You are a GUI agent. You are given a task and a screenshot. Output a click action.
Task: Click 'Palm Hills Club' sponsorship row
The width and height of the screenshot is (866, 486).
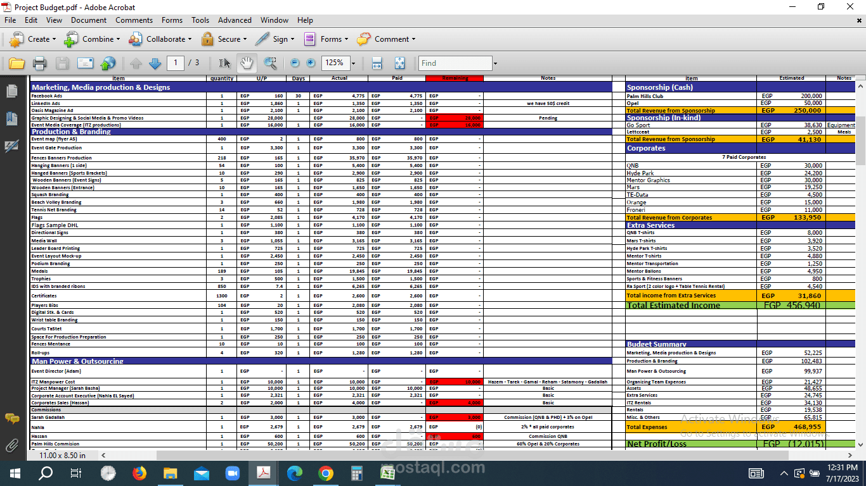click(x=645, y=96)
